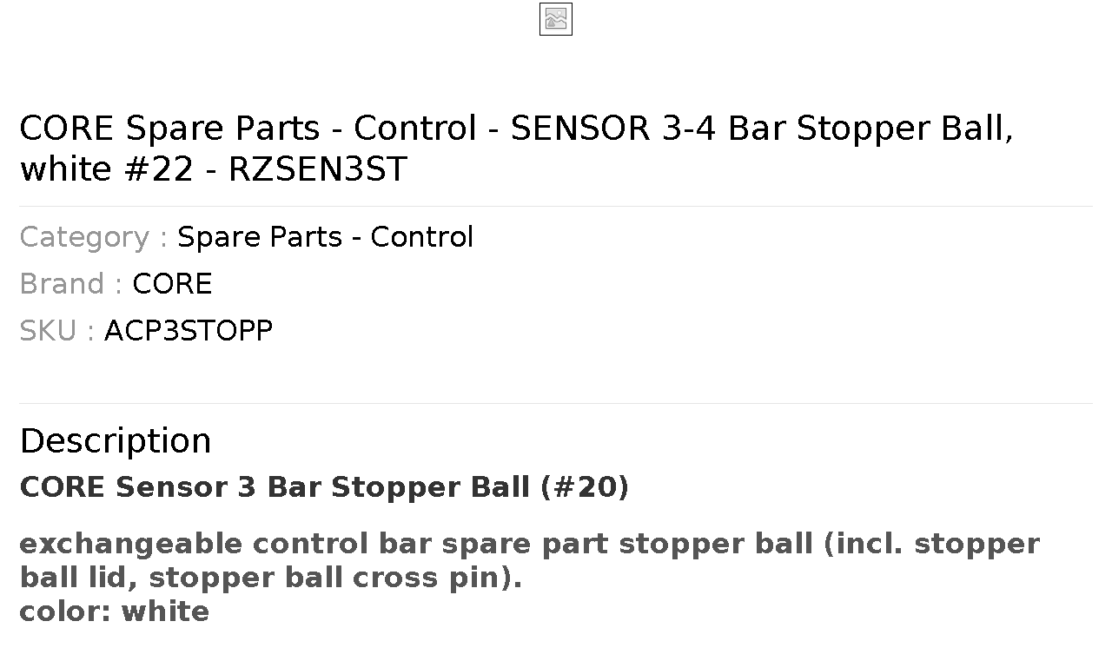The width and height of the screenshot is (1112, 661).
Task: Click '#22' in the product title
Action: click(158, 169)
